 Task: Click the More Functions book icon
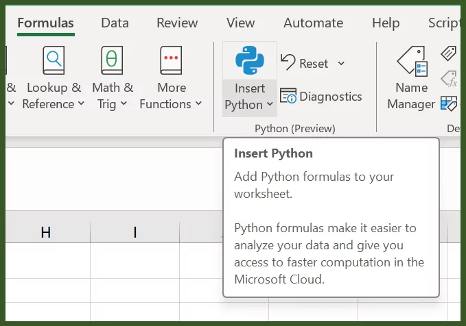171,61
